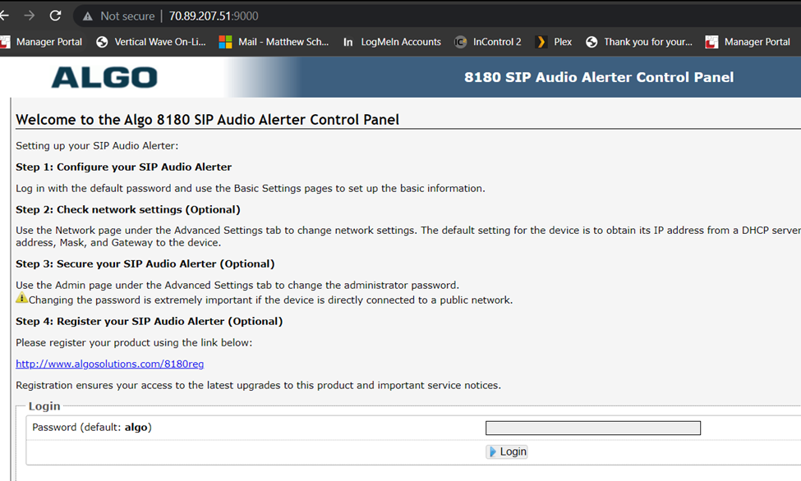Viewport: 801px width, 481px height.
Task: Click the yellow warning triangle icon
Action: click(21, 298)
